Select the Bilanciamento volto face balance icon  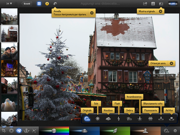[161, 119]
